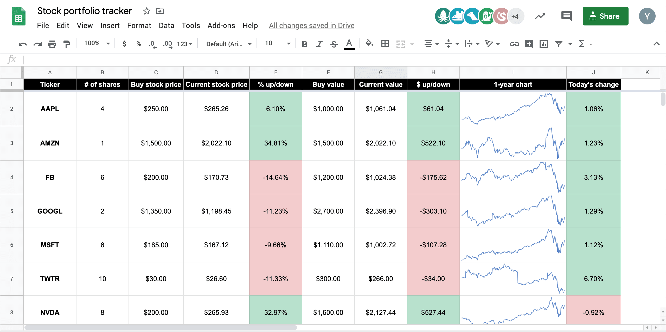Open the Add-ons menu
The width and height of the screenshot is (666, 332).
221,25
